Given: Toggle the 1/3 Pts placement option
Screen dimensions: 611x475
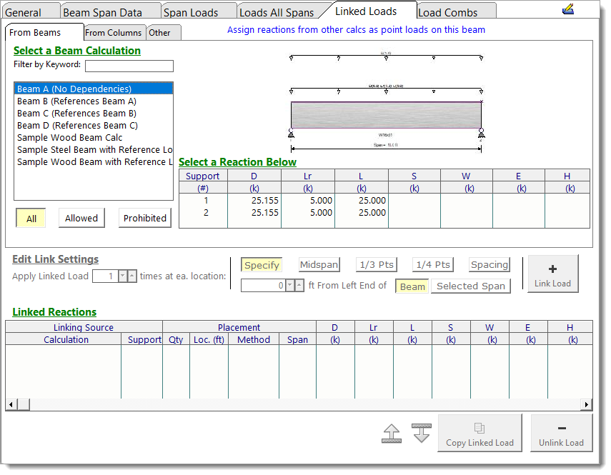Looking at the screenshot, I should click(x=377, y=265).
